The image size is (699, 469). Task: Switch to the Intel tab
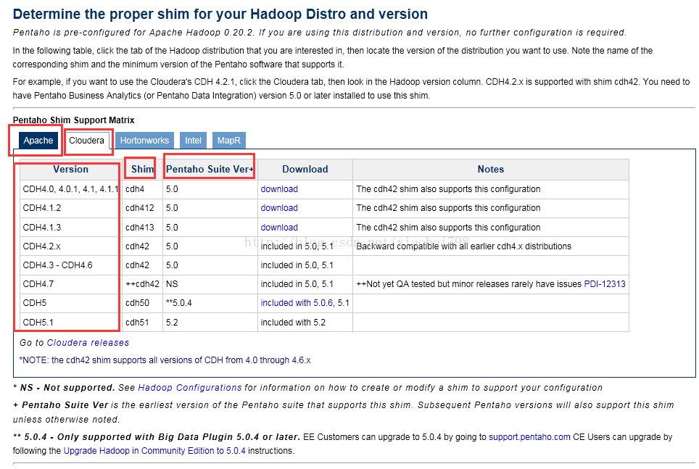point(193,141)
